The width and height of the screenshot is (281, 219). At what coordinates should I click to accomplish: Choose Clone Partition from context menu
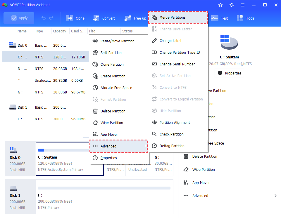[x=119, y=65]
